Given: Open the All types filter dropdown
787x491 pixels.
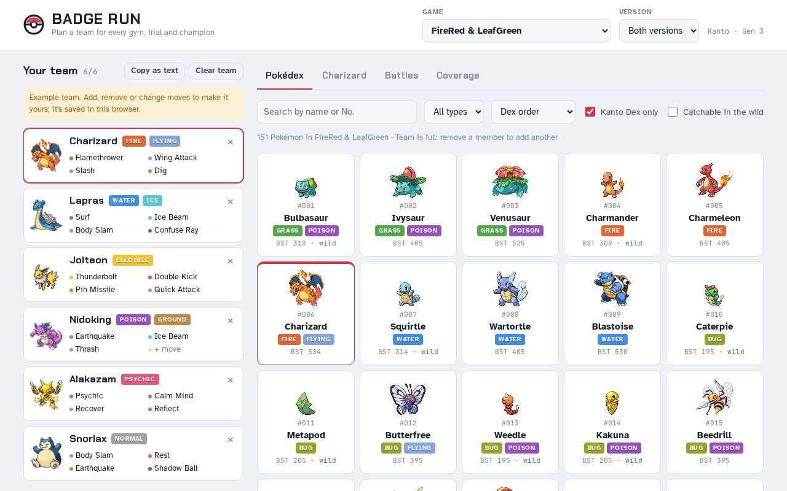Looking at the screenshot, I should coord(454,112).
